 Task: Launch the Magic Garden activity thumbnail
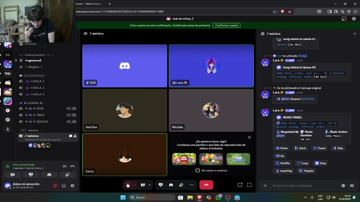tap(184, 159)
